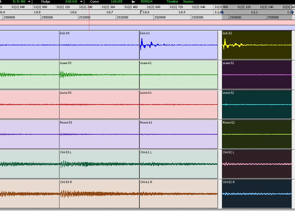This screenshot has height=211, width=295.
Task: Select the OH-61 L clip
Action: pos(179,164)
